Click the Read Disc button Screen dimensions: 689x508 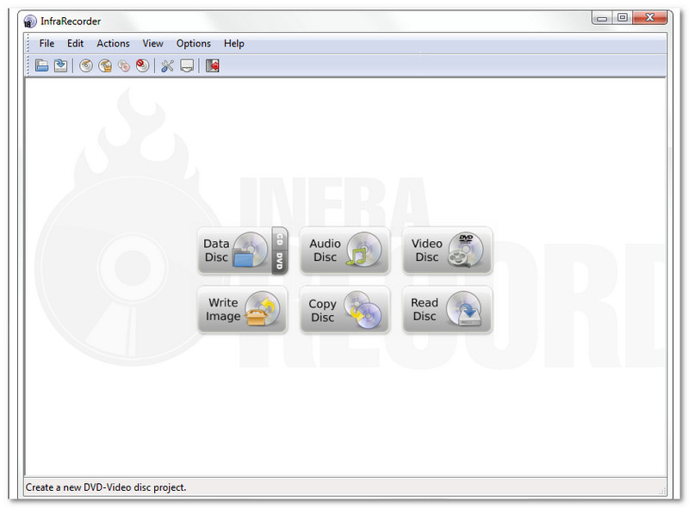[x=447, y=310]
